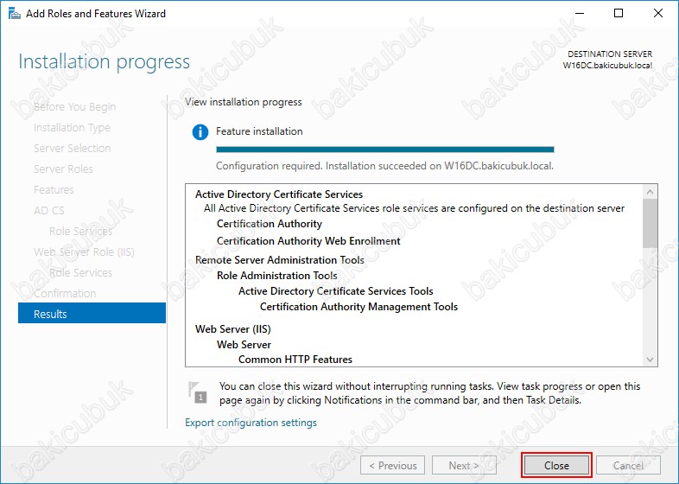The width and height of the screenshot is (679, 484).
Task: Click Active Directory Certificate Services heading
Action: (x=279, y=194)
